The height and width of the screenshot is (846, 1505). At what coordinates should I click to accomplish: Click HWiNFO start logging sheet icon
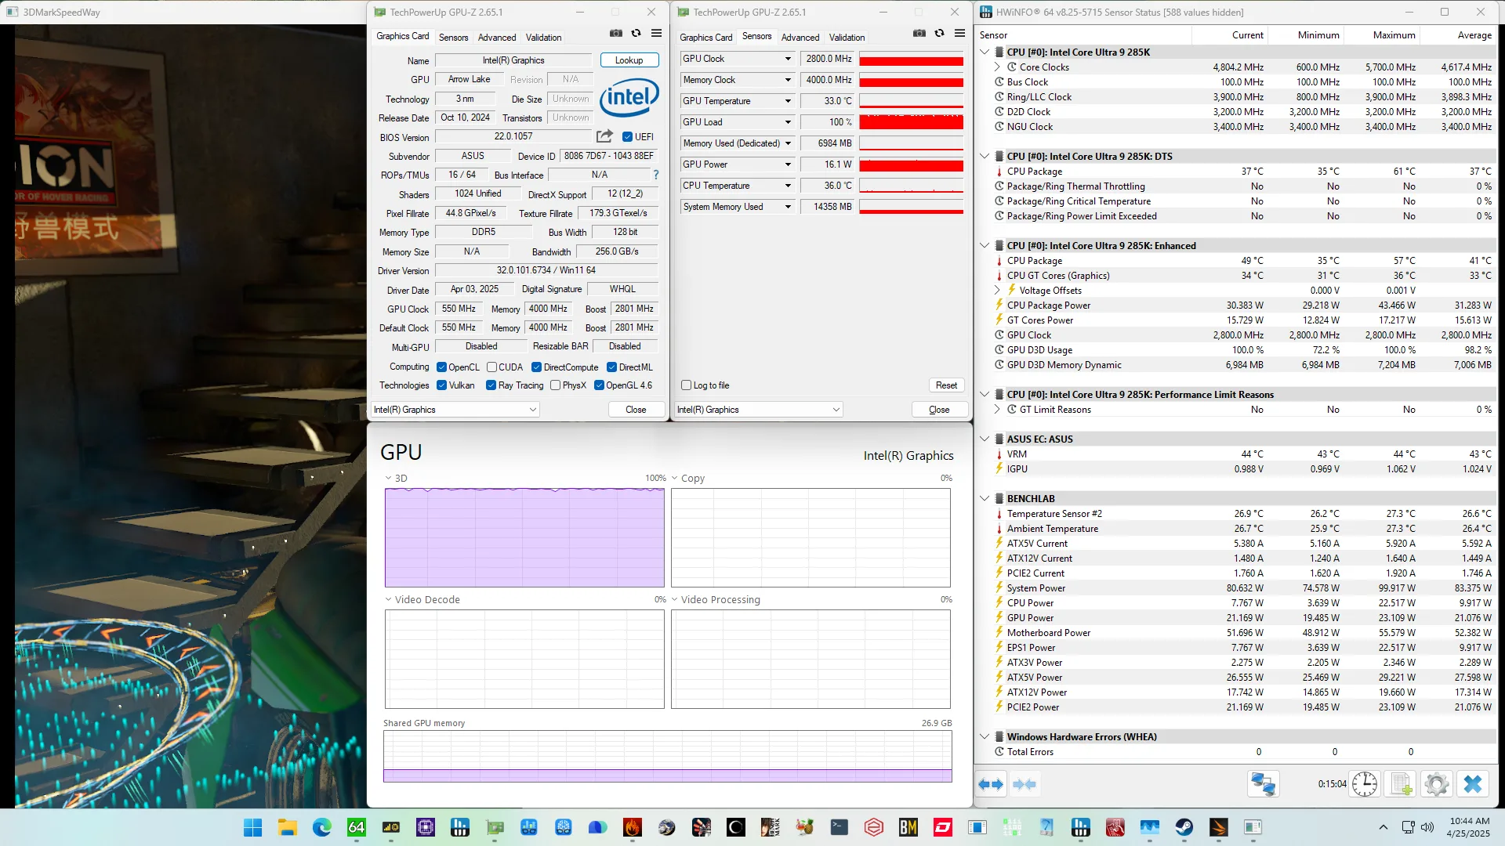(1401, 784)
